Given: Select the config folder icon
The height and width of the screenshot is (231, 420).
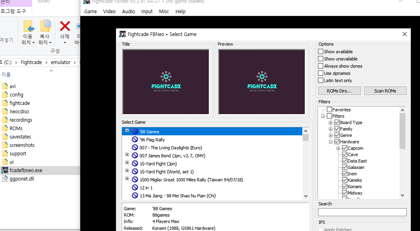Looking at the screenshot, I should point(5,94).
